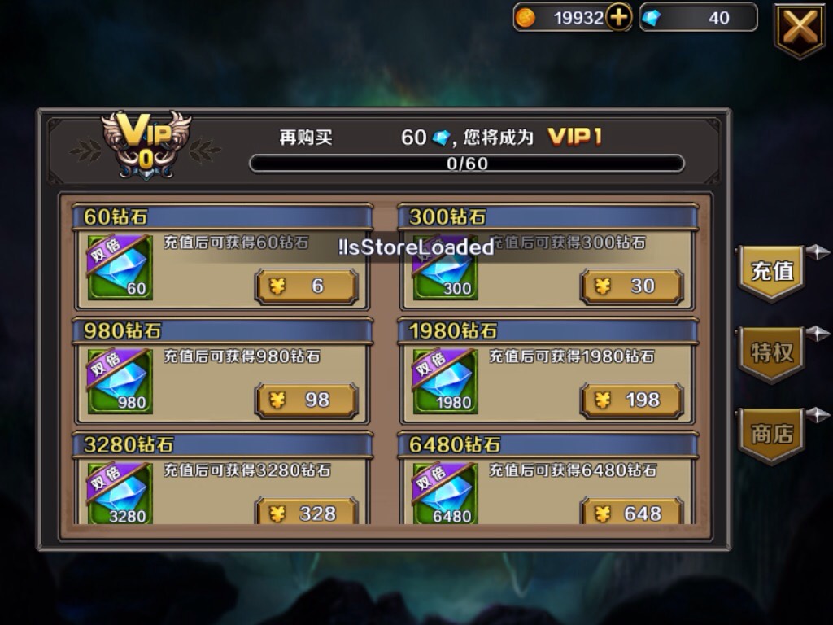Screen dimensions: 833x625
Task: Open the 商店 shop tab
Action: coord(771,435)
